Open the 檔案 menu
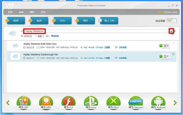The width and height of the screenshot is (183, 115). tap(10, 12)
